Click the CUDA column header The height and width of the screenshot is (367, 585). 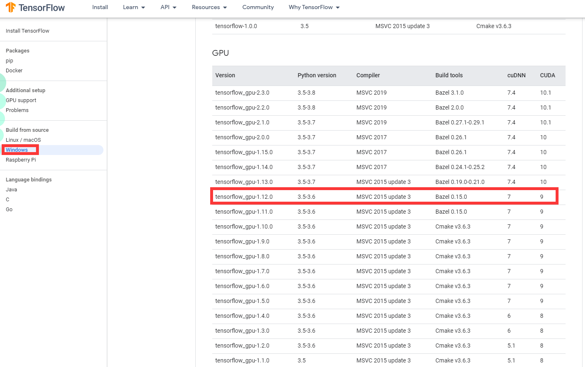click(547, 75)
